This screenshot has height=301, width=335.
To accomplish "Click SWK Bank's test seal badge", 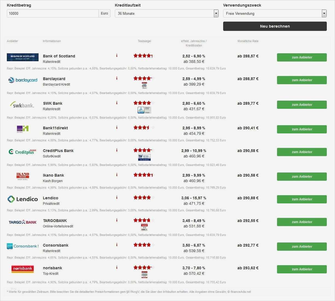I will click(144, 110).
